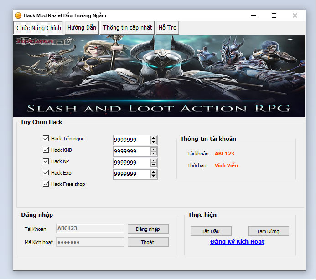The image size is (316, 280).
Task: Uncheck the Hack Tiên ngọc checkbox
Action: click(x=46, y=138)
